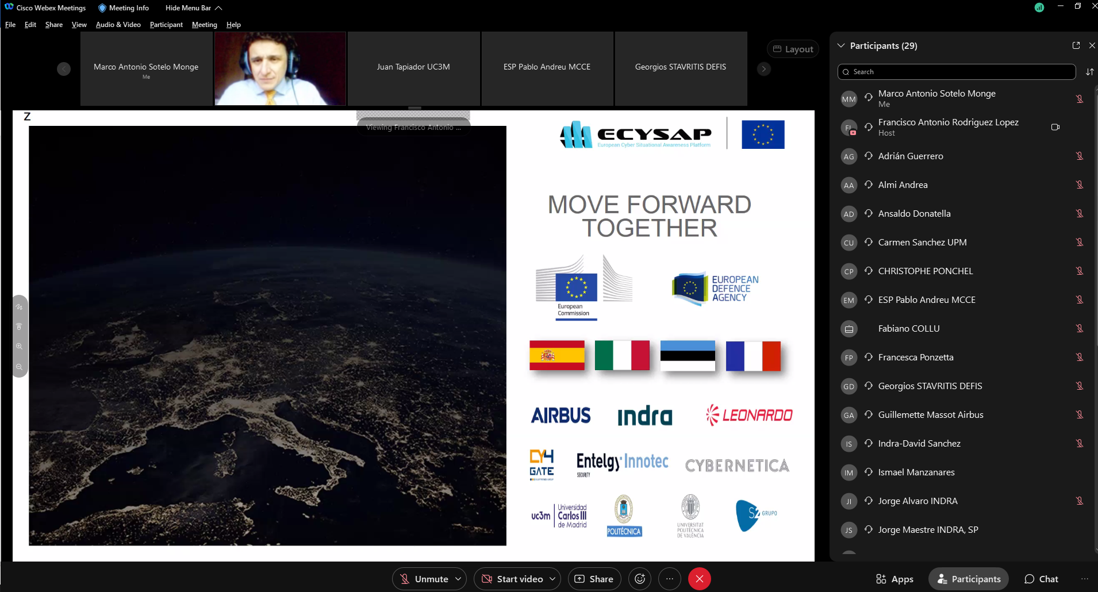Click the zoom in icon on shared content
The image size is (1098, 592).
tap(20, 347)
